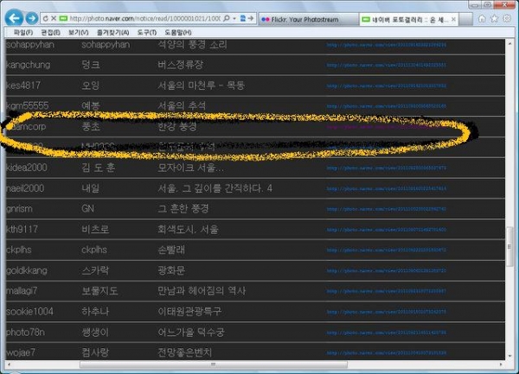The image size is (519, 374).
Task: Open photo link in sookie1004 row
Action: [x=387, y=312]
